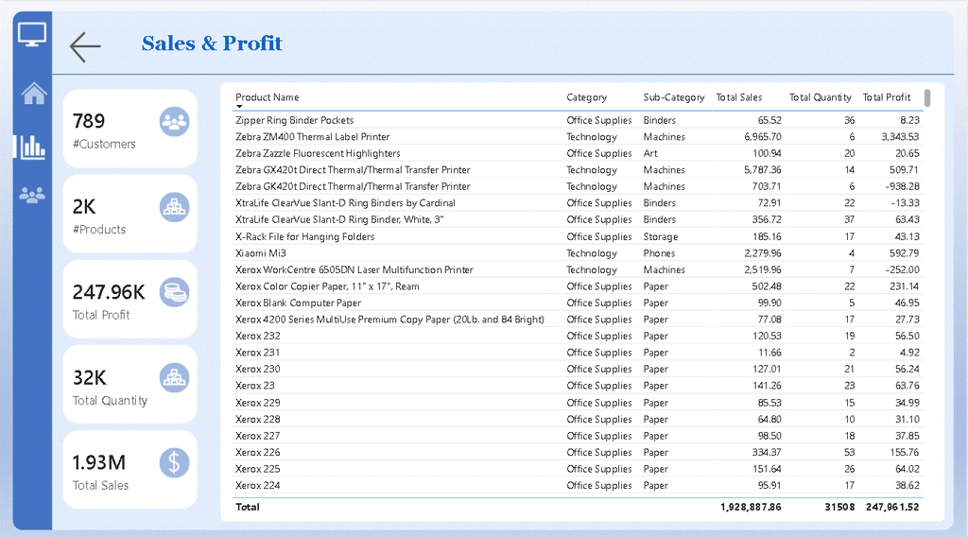This screenshot has height=537, width=968.
Task: Toggle sort arrow under Product Name header
Action: pyautogui.click(x=239, y=107)
